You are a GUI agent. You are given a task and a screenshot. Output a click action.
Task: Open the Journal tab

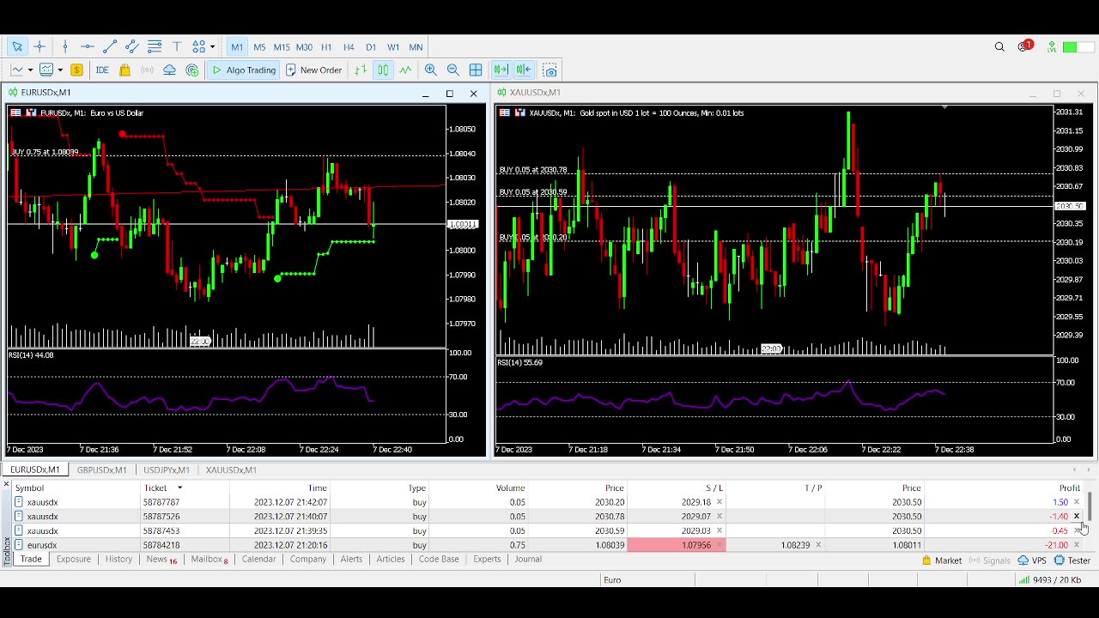point(528,559)
